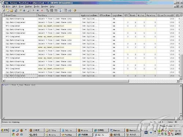Screen dimensions: 183x137
Task: Open a trace file with the folder icon
Action: (x=11, y=11)
